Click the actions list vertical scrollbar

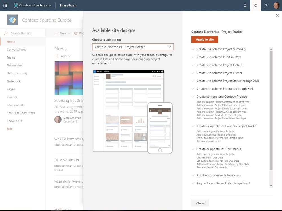[271, 110]
